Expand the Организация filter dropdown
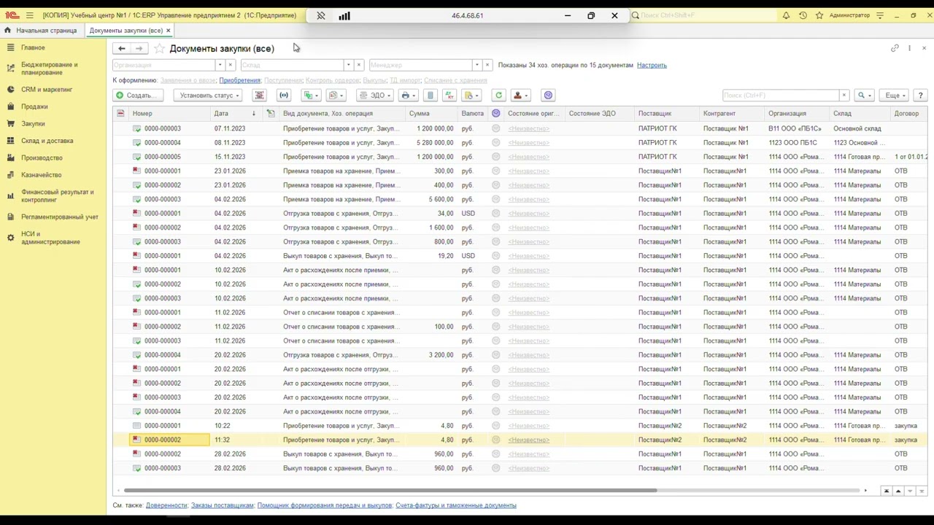Viewport: 934px width, 525px height. click(220, 65)
